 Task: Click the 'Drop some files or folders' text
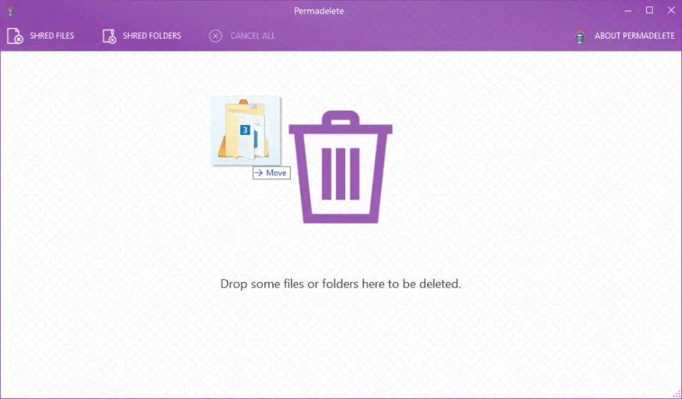pos(340,284)
